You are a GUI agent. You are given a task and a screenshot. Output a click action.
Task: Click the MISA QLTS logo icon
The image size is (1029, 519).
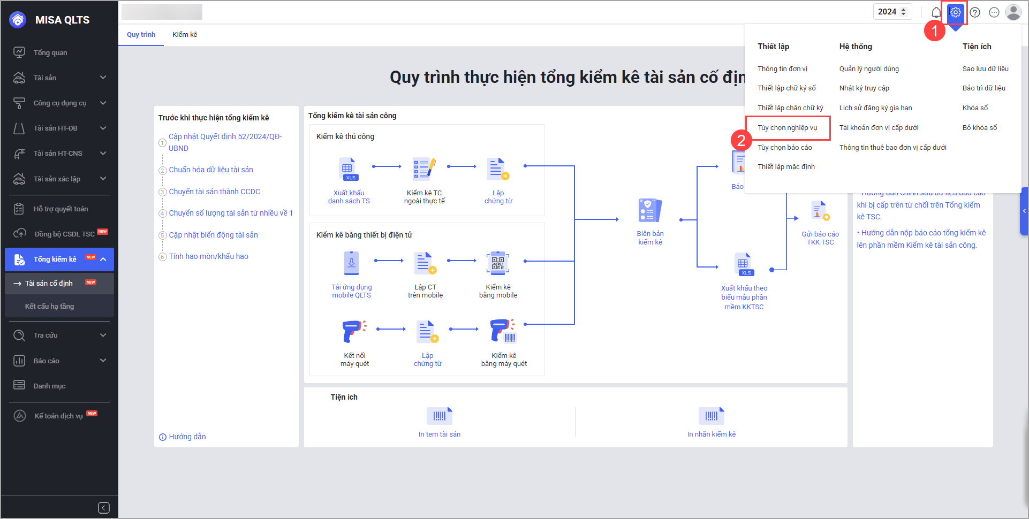[18, 20]
